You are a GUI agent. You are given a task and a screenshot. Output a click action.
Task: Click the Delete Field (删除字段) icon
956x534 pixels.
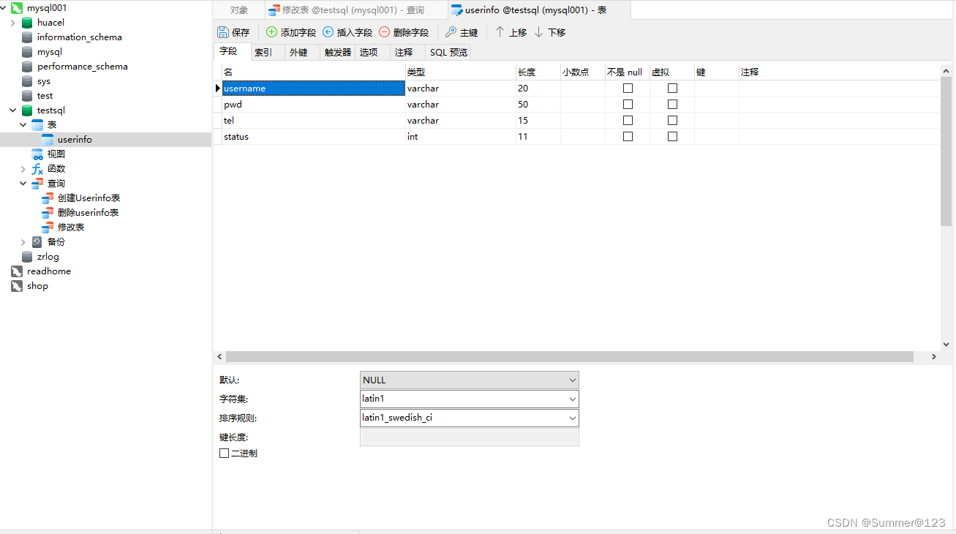[384, 32]
